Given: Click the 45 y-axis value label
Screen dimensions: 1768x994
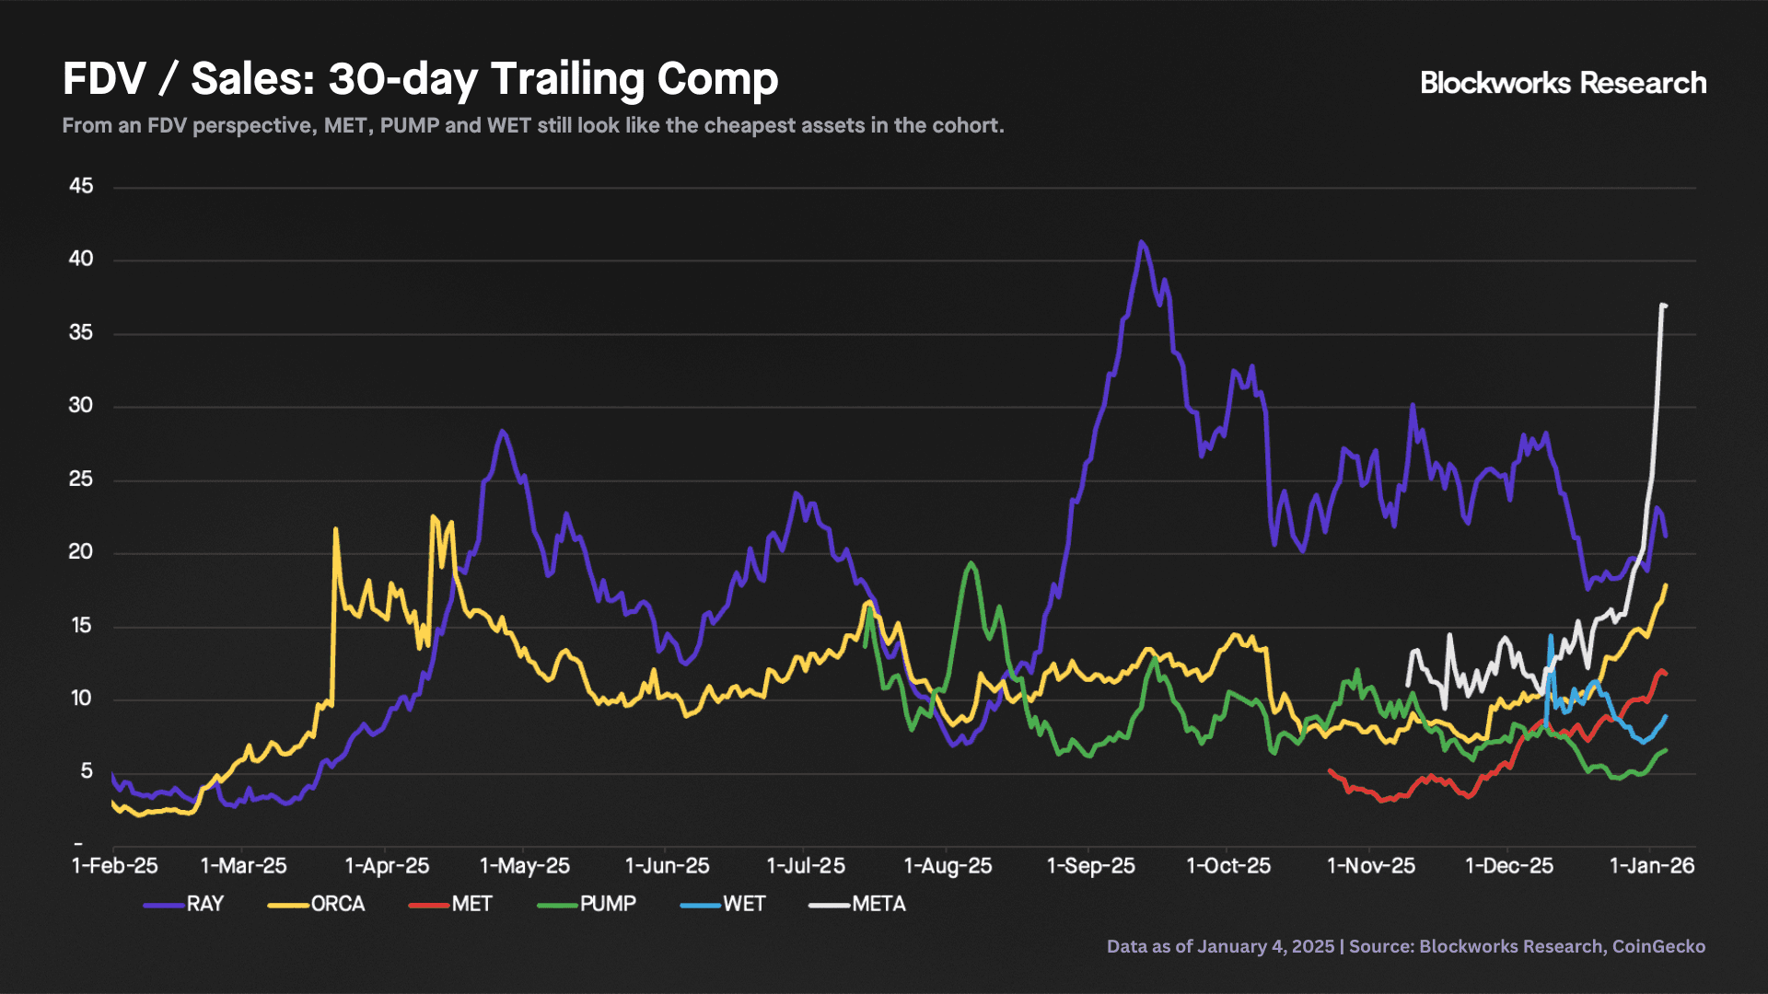Looking at the screenshot, I should (x=81, y=186).
